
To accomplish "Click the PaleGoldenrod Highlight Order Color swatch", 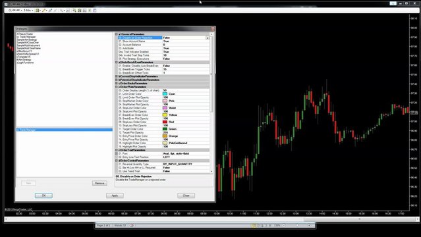I will click(165, 143).
